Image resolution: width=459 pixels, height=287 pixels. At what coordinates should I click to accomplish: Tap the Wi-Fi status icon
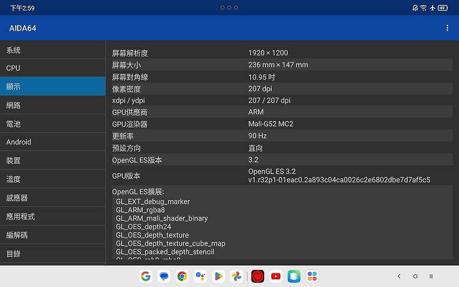point(423,8)
